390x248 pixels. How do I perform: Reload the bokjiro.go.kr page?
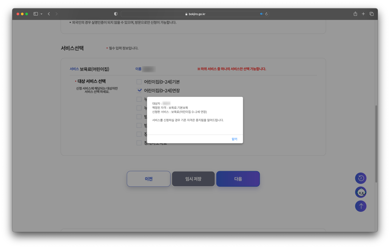coord(266,14)
